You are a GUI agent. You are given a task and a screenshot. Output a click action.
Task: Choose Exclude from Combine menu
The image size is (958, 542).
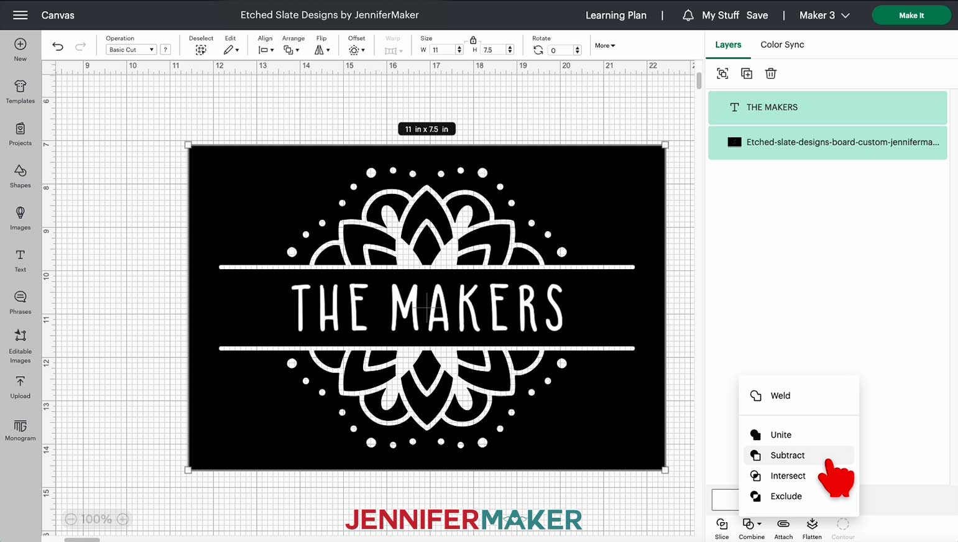tap(799, 497)
